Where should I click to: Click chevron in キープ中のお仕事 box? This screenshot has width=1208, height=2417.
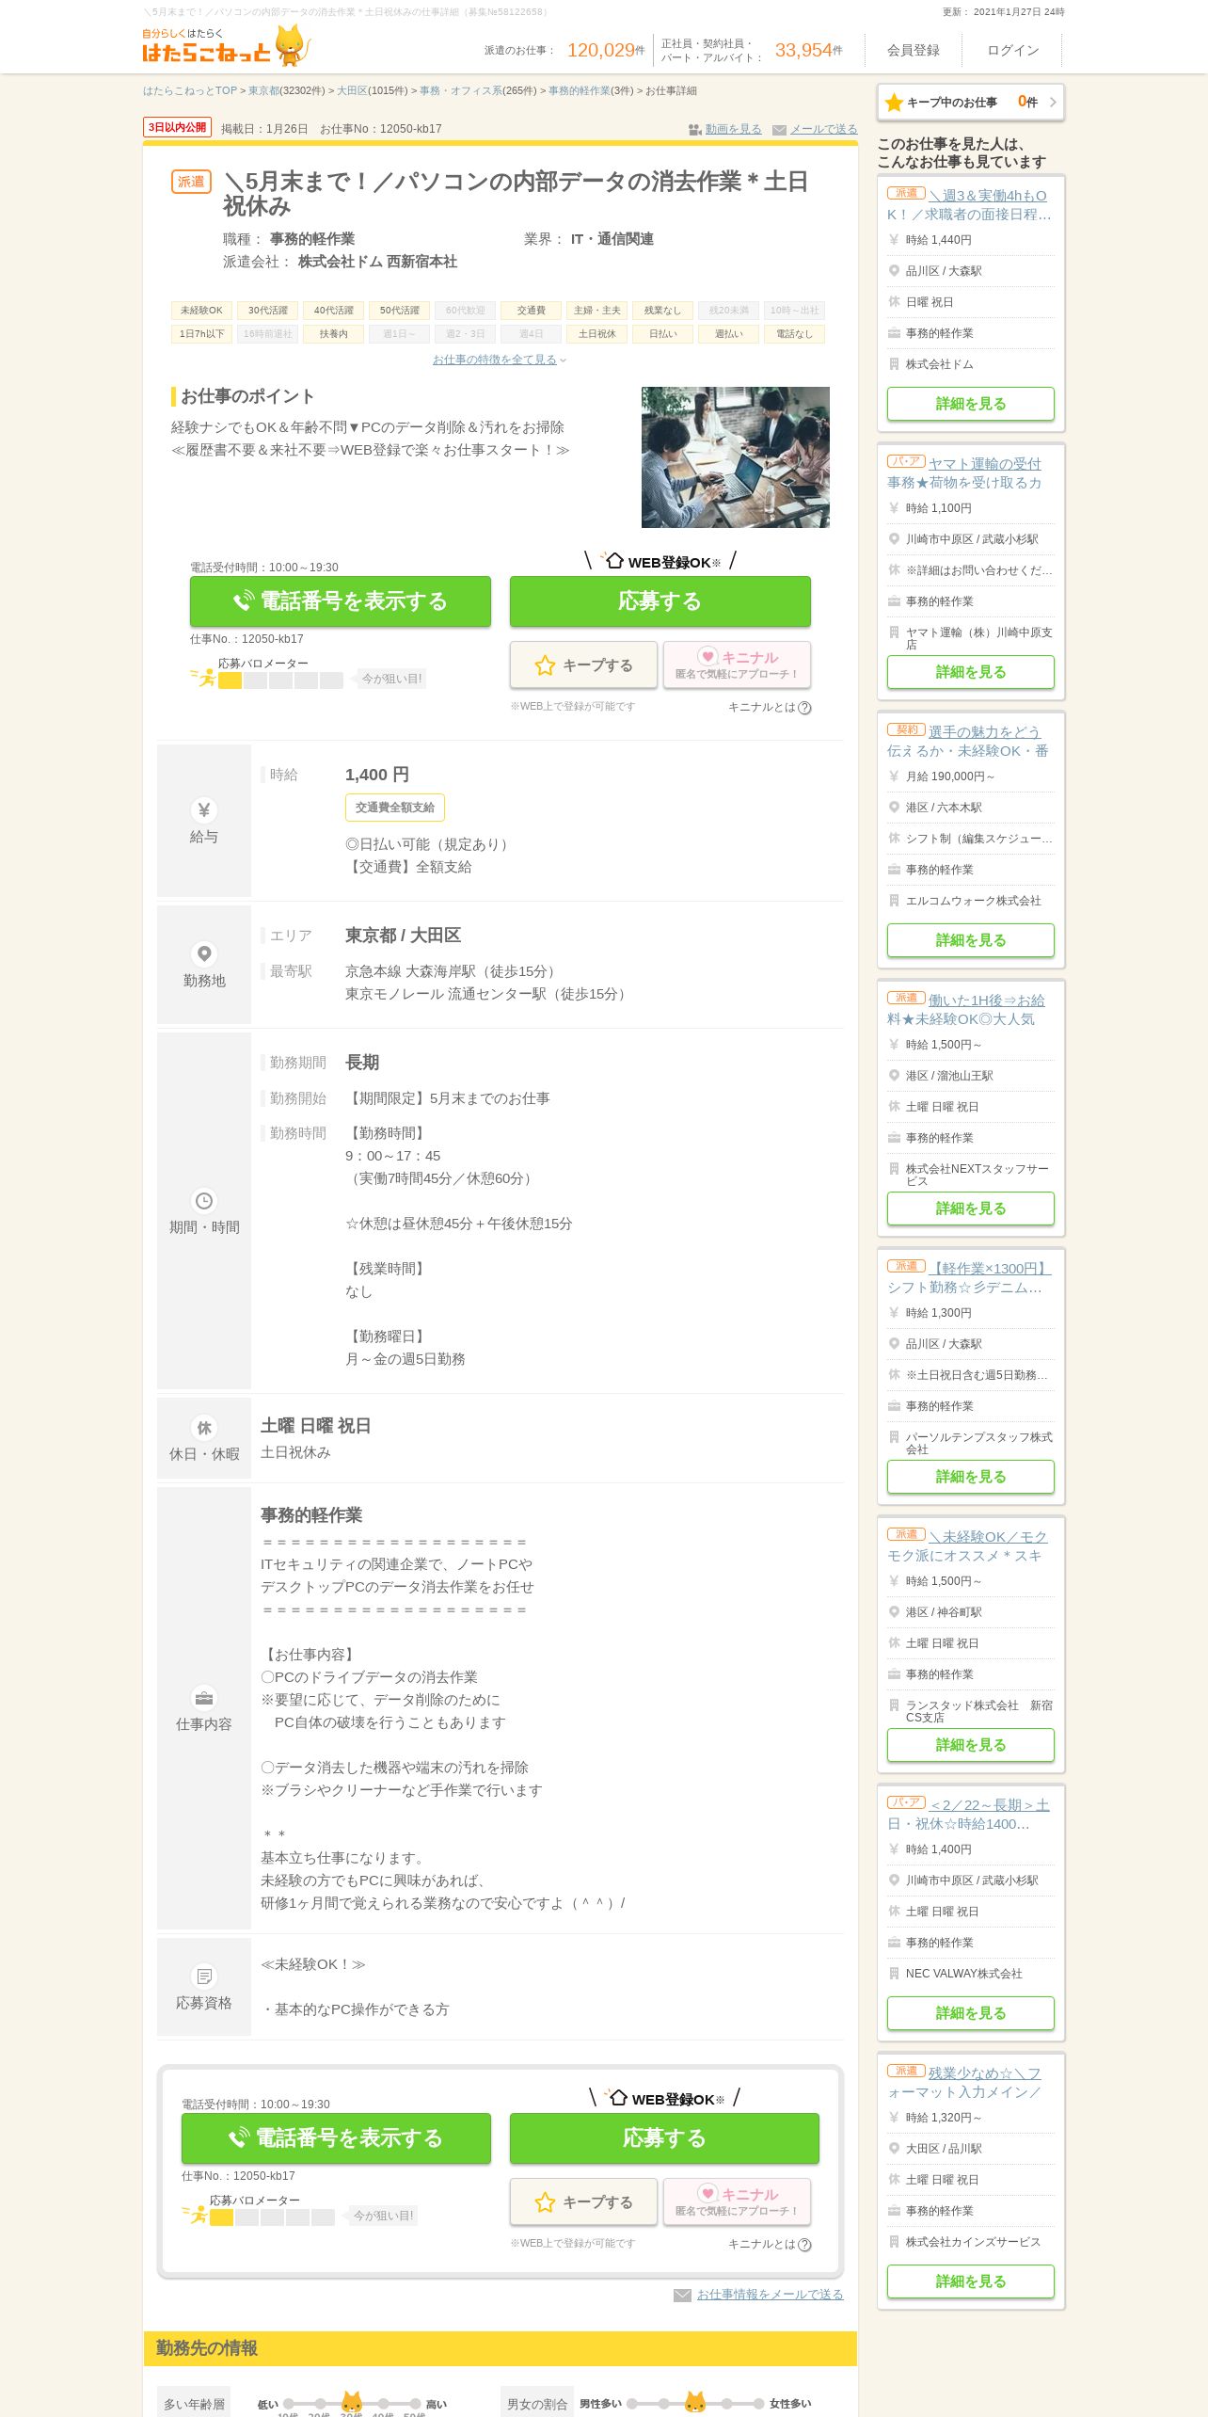tap(1053, 102)
